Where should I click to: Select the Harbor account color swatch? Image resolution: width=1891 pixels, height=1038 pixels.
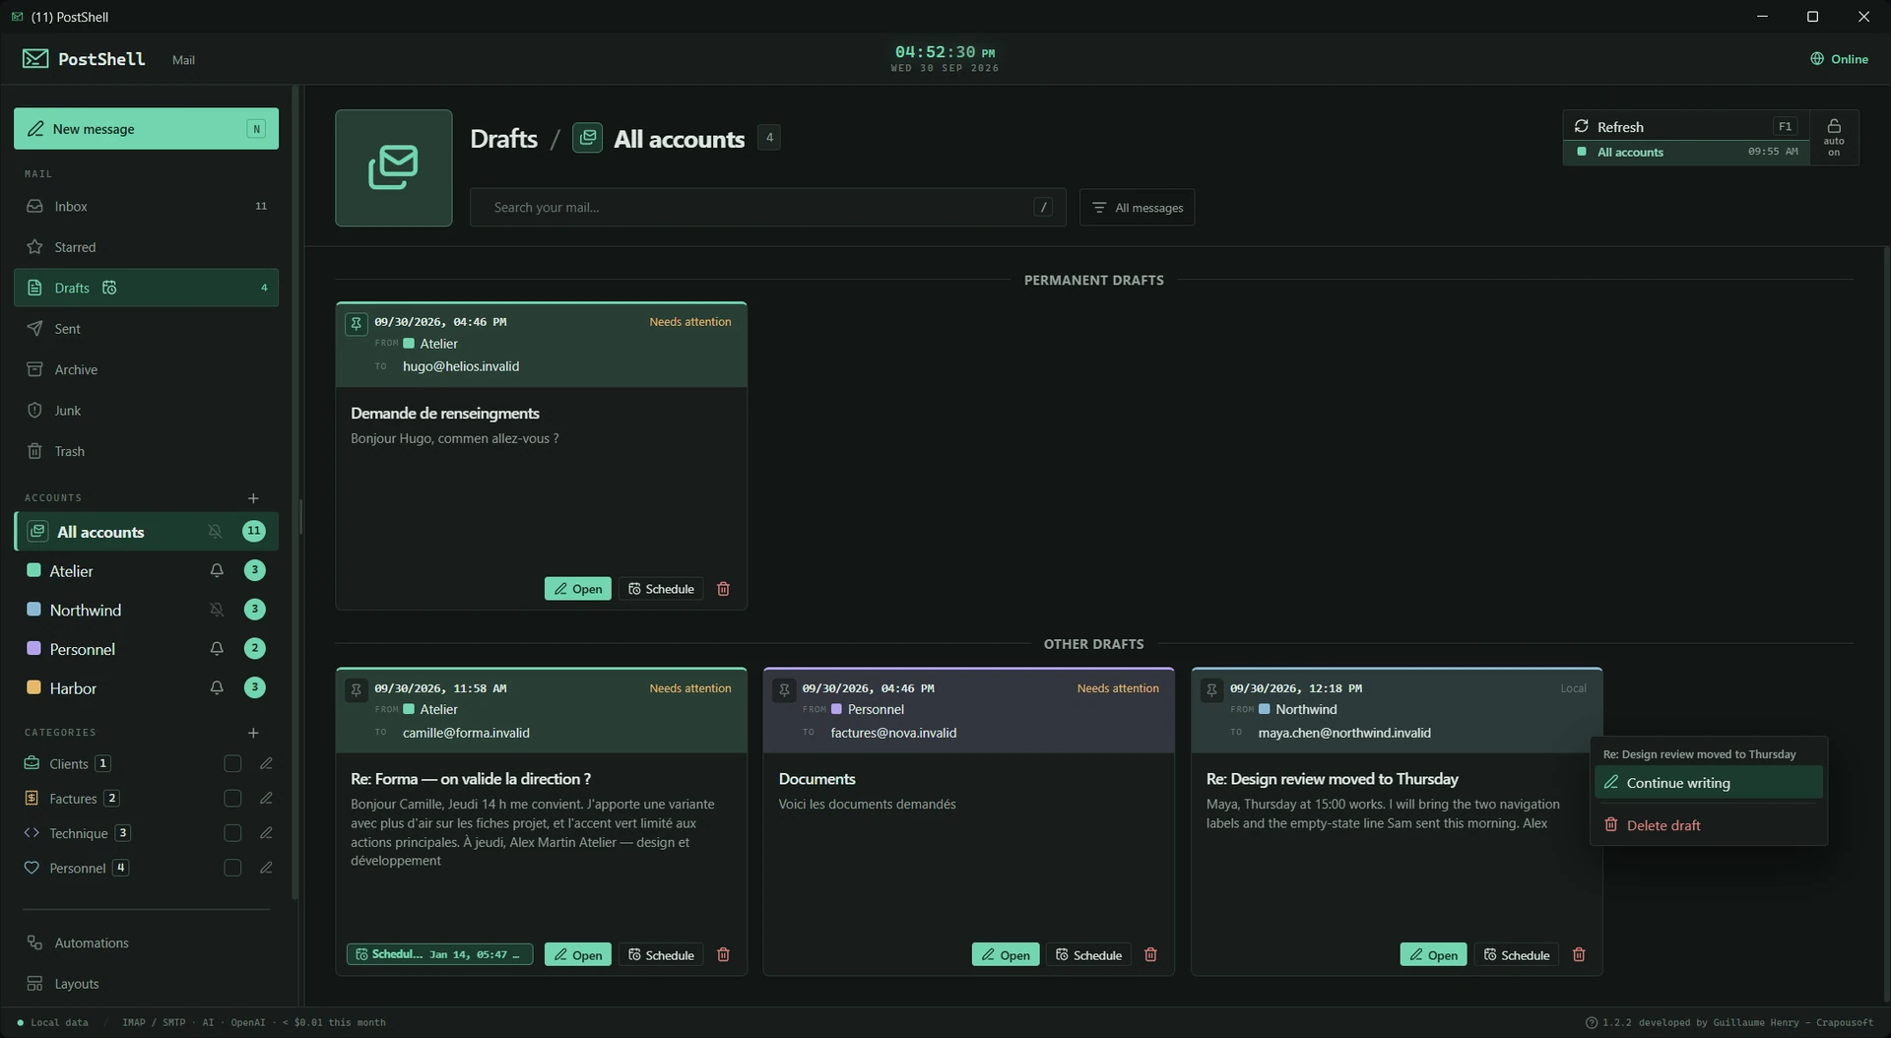pyautogui.click(x=33, y=688)
